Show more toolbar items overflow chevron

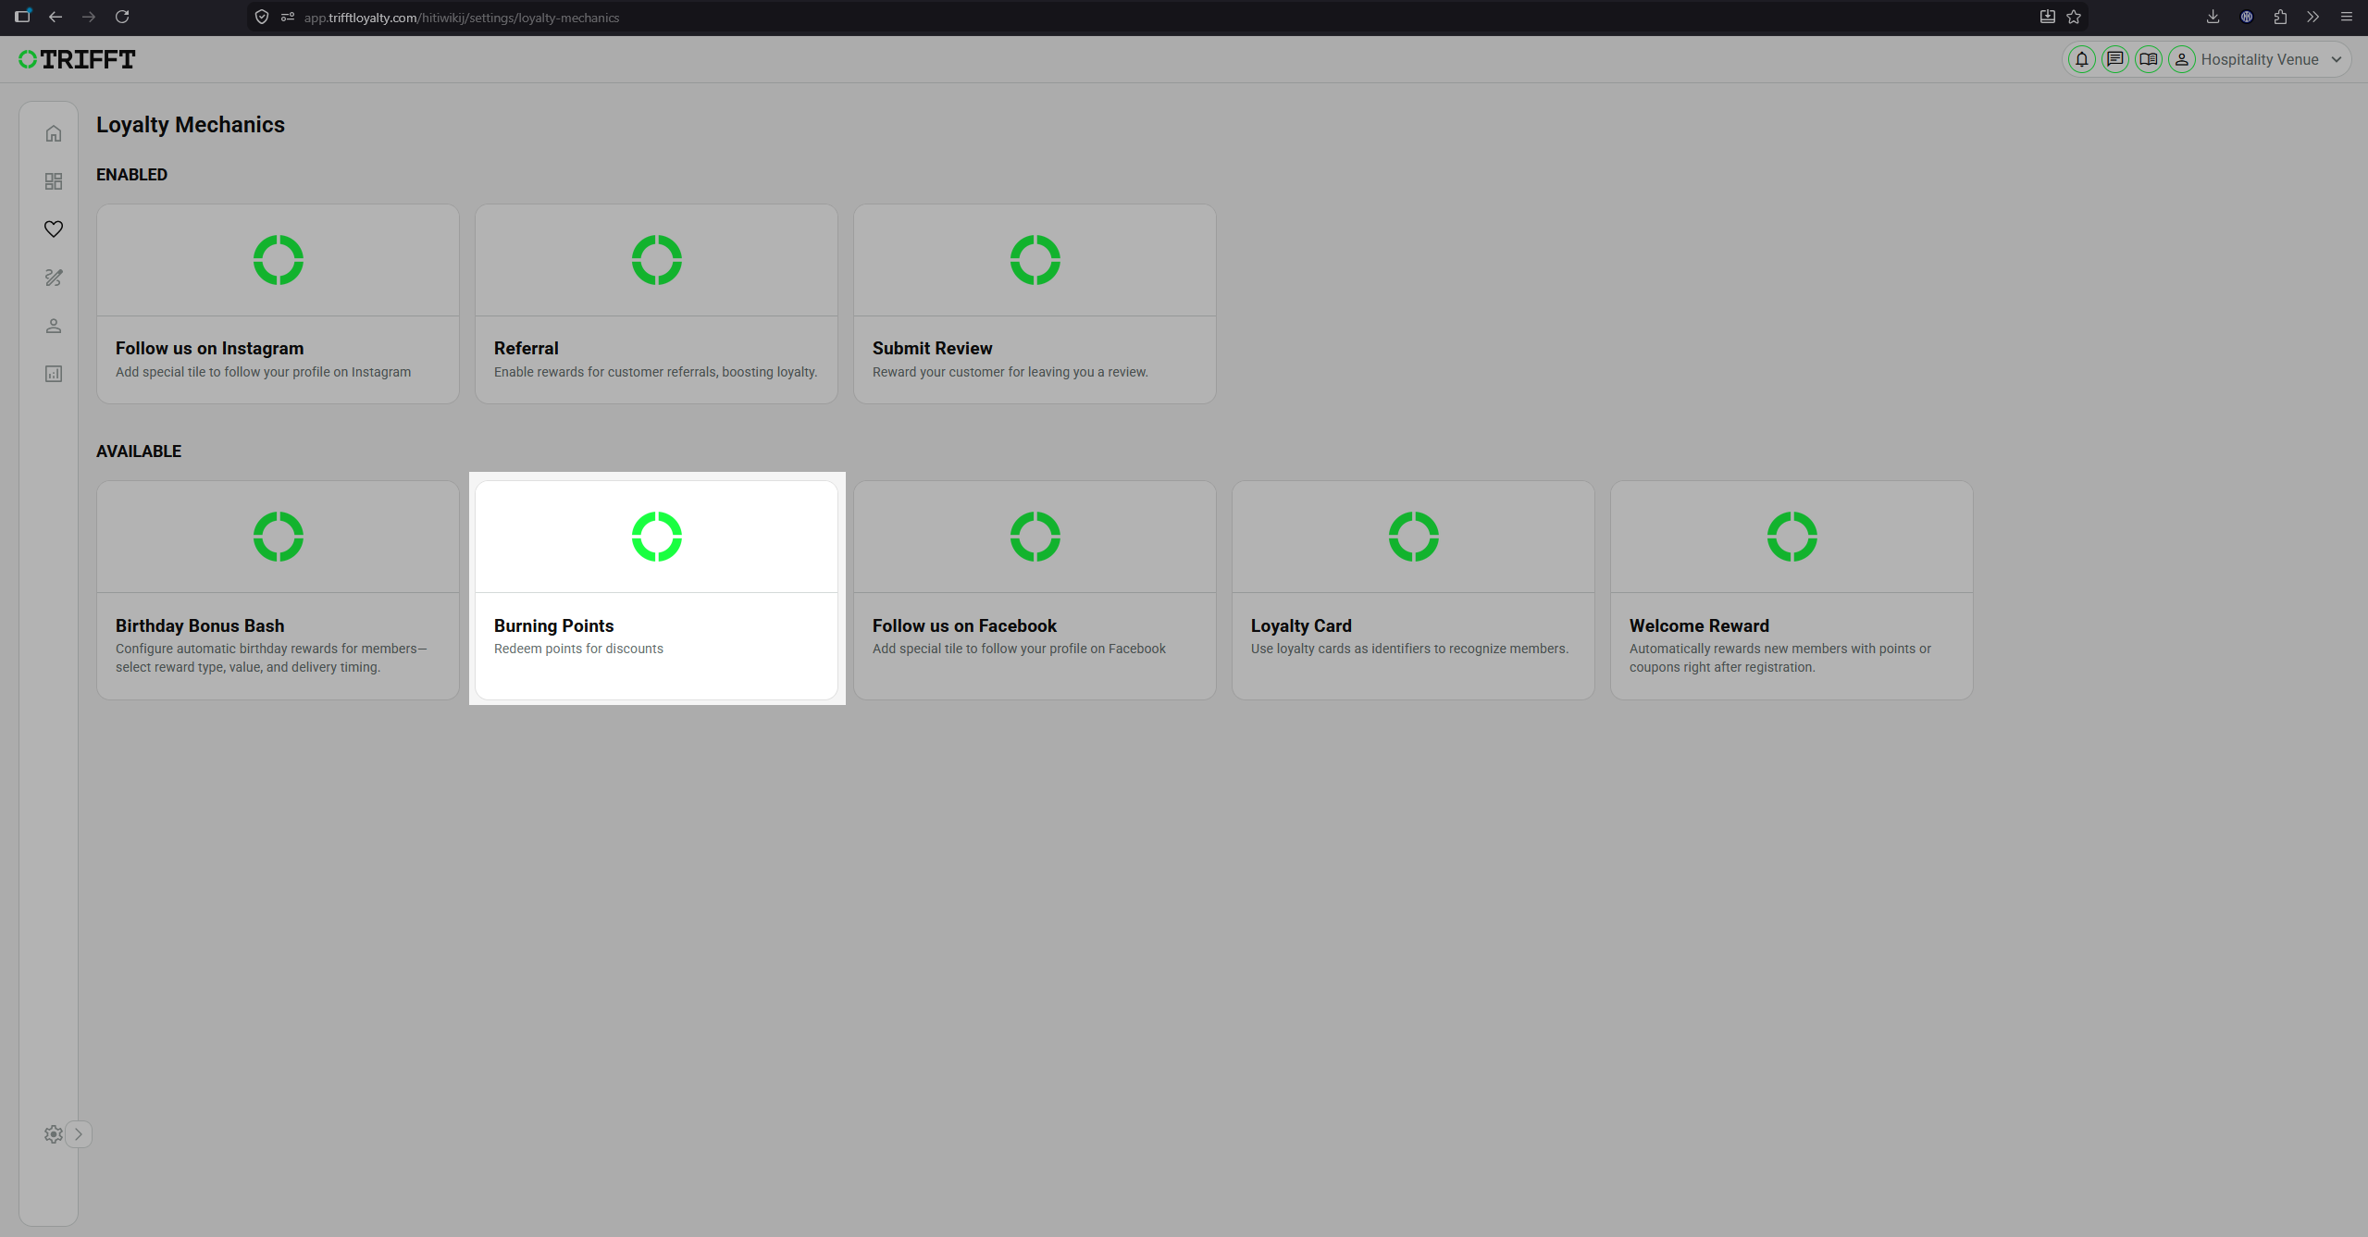pos(2312,17)
